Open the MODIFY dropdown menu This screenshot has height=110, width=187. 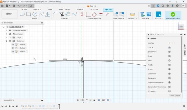click(64, 18)
